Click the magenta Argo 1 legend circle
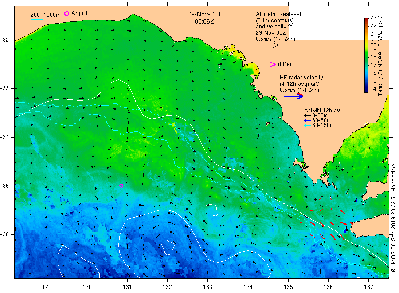This screenshot has width=399, height=293. tap(66, 13)
